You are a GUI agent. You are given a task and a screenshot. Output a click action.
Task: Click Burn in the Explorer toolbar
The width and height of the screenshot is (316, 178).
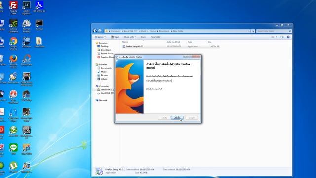143,37
